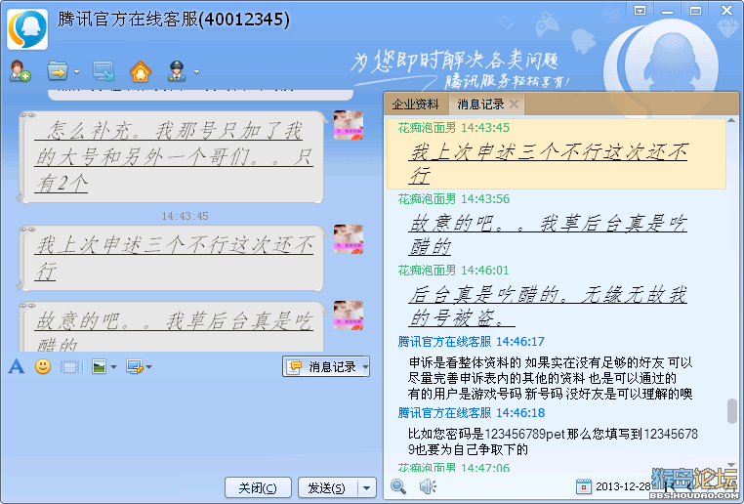The image size is (744, 504).
Task: Click the send picture icon
Action: click(100, 366)
